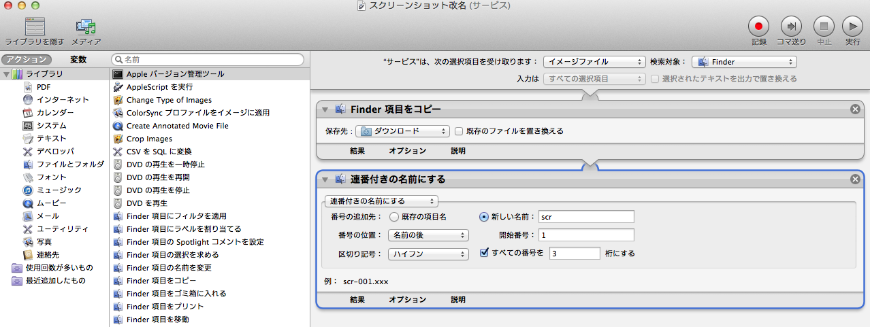Toggle 選択されたテキストを出力で置き換える checkbox
The width and height of the screenshot is (870, 327).
pos(655,79)
